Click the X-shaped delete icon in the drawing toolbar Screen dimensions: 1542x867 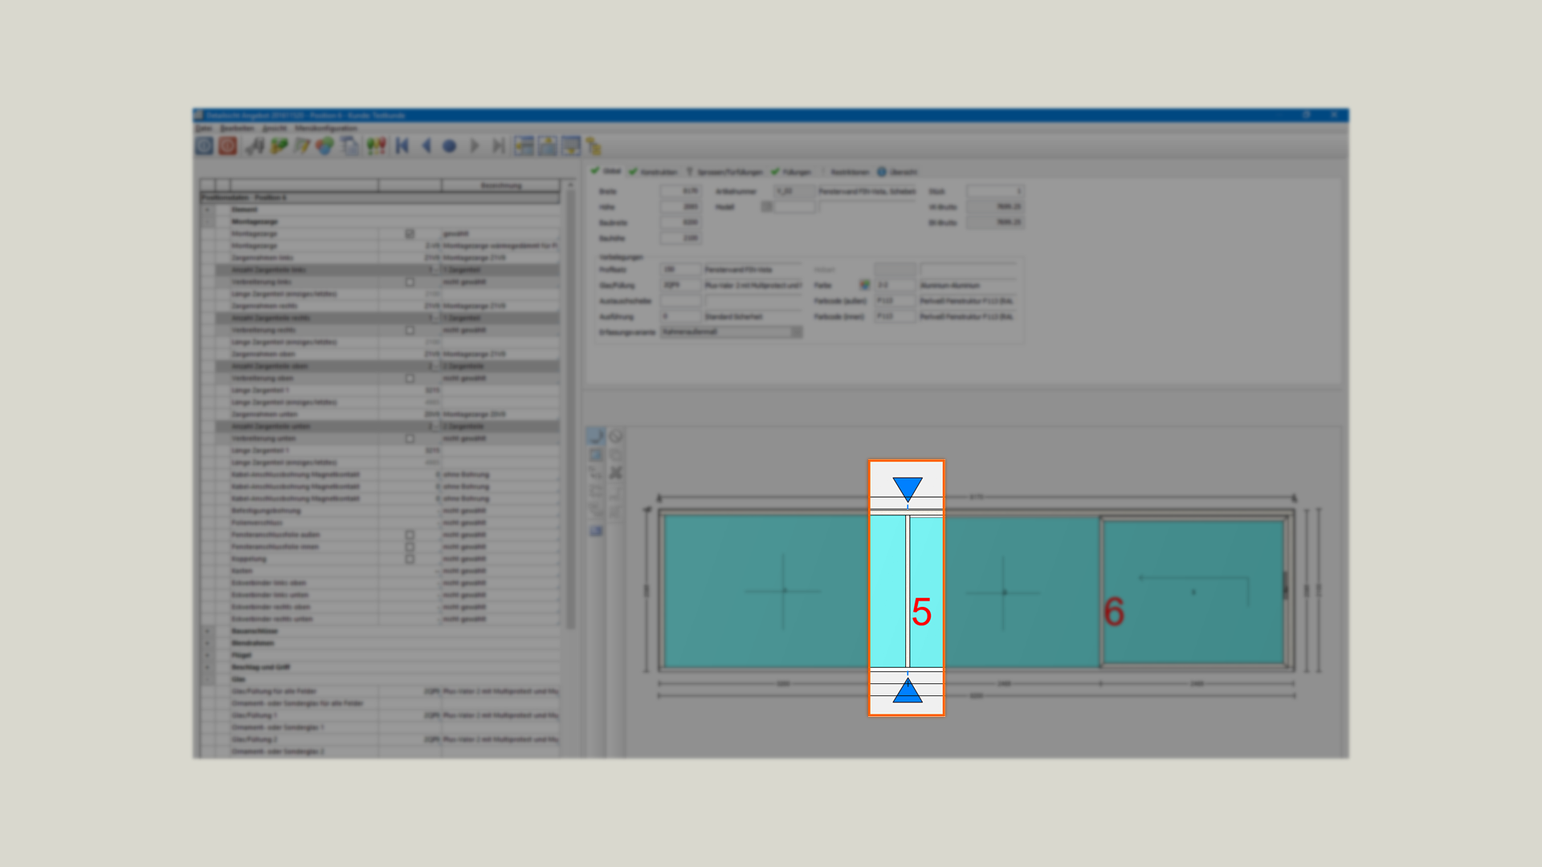coord(616,473)
